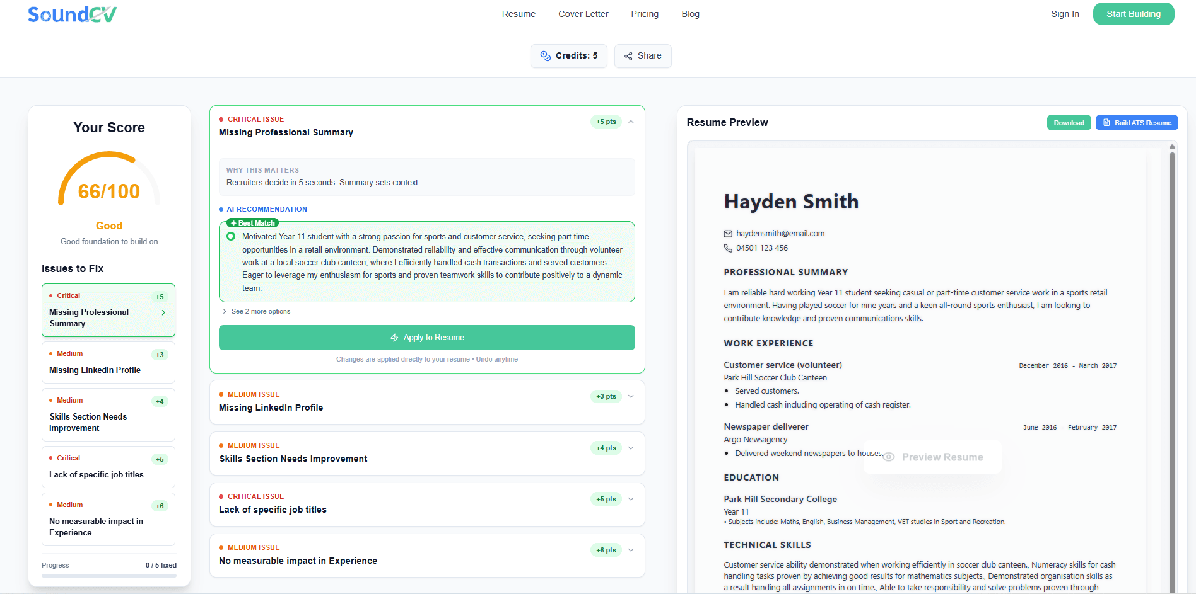
Task: Open the Pricing page from the navigation
Action: (x=645, y=14)
